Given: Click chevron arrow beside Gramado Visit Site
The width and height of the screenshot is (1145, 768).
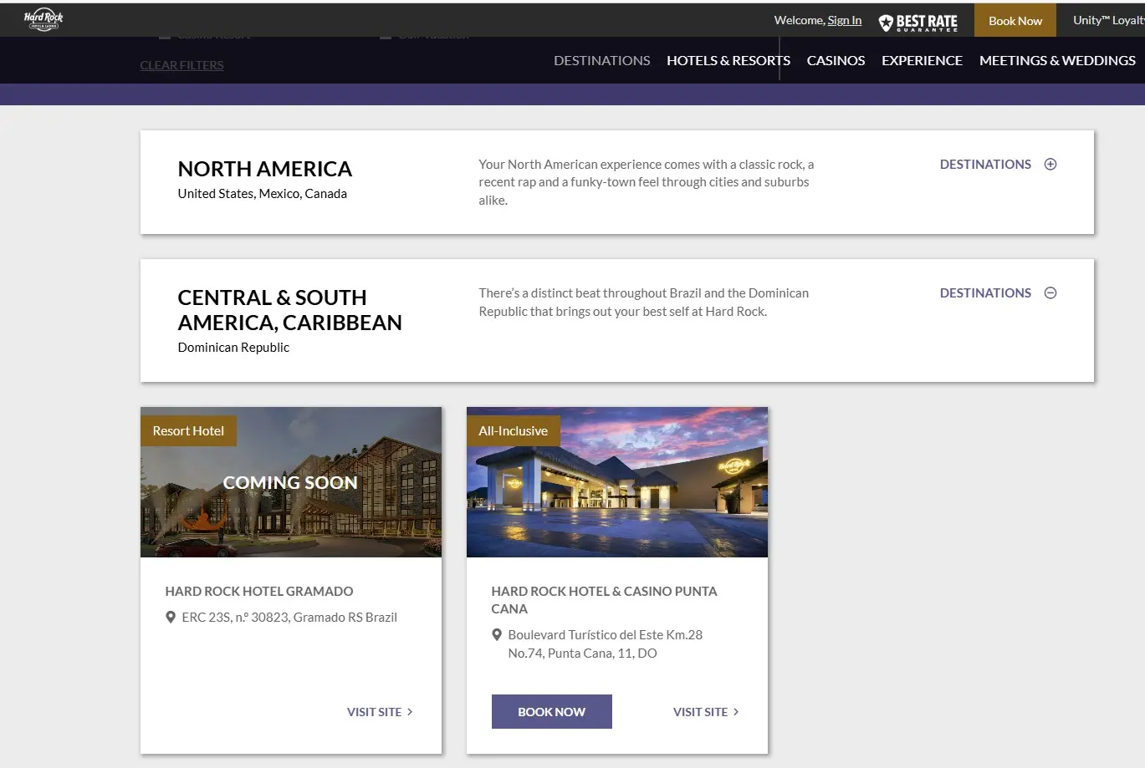Looking at the screenshot, I should coord(410,712).
